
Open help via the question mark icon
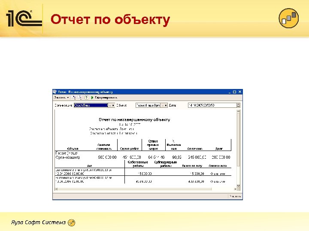coord(86,98)
